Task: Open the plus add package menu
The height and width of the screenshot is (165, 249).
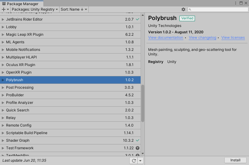Action: (5, 9)
